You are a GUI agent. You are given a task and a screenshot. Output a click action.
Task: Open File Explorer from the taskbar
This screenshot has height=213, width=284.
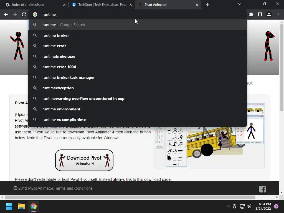pyautogui.click(x=21, y=206)
